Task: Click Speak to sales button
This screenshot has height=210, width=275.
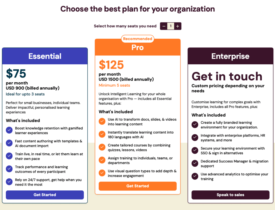Action: (x=230, y=195)
